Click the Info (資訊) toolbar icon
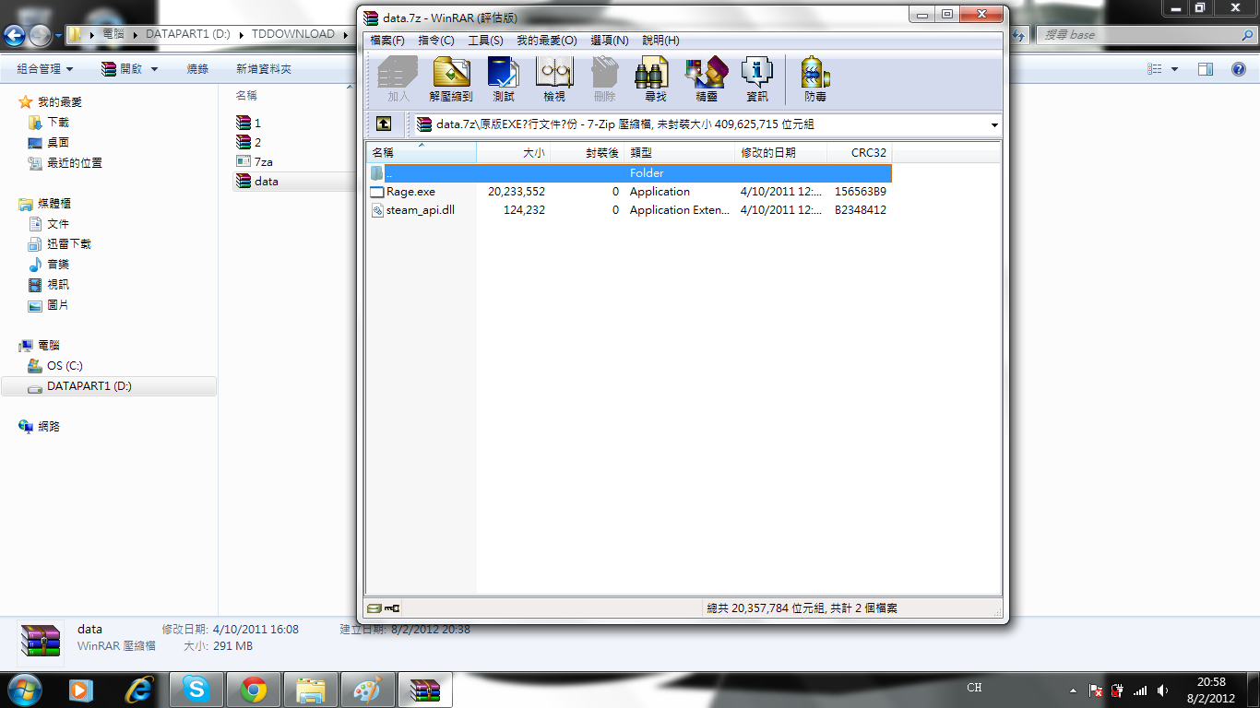Viewport: 1260px width, 708px height. (x=757, y=79)
